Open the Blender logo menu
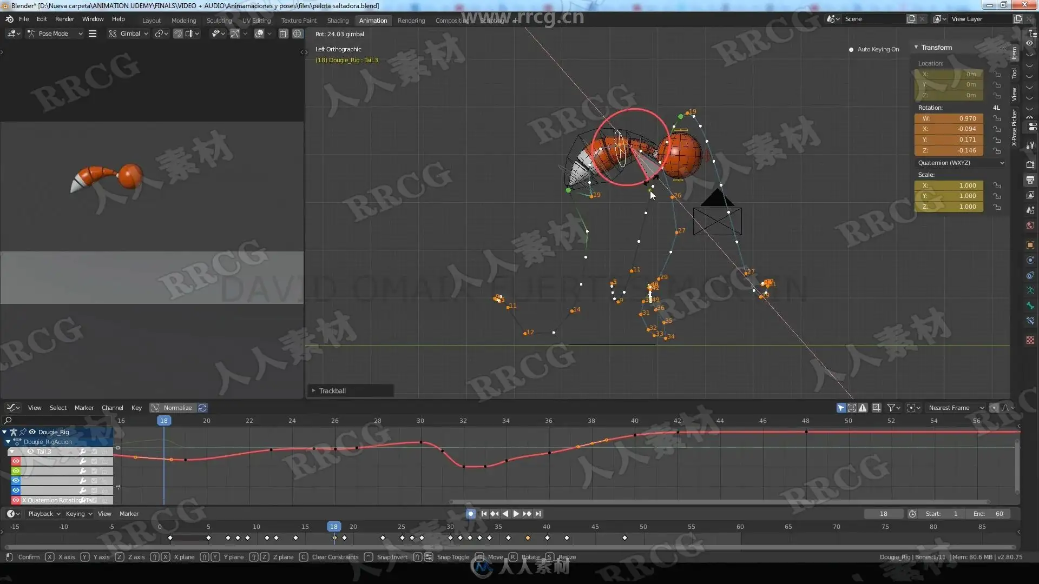Image resolution: width=1039 pixels, height=584 pixels. (9, 19)
